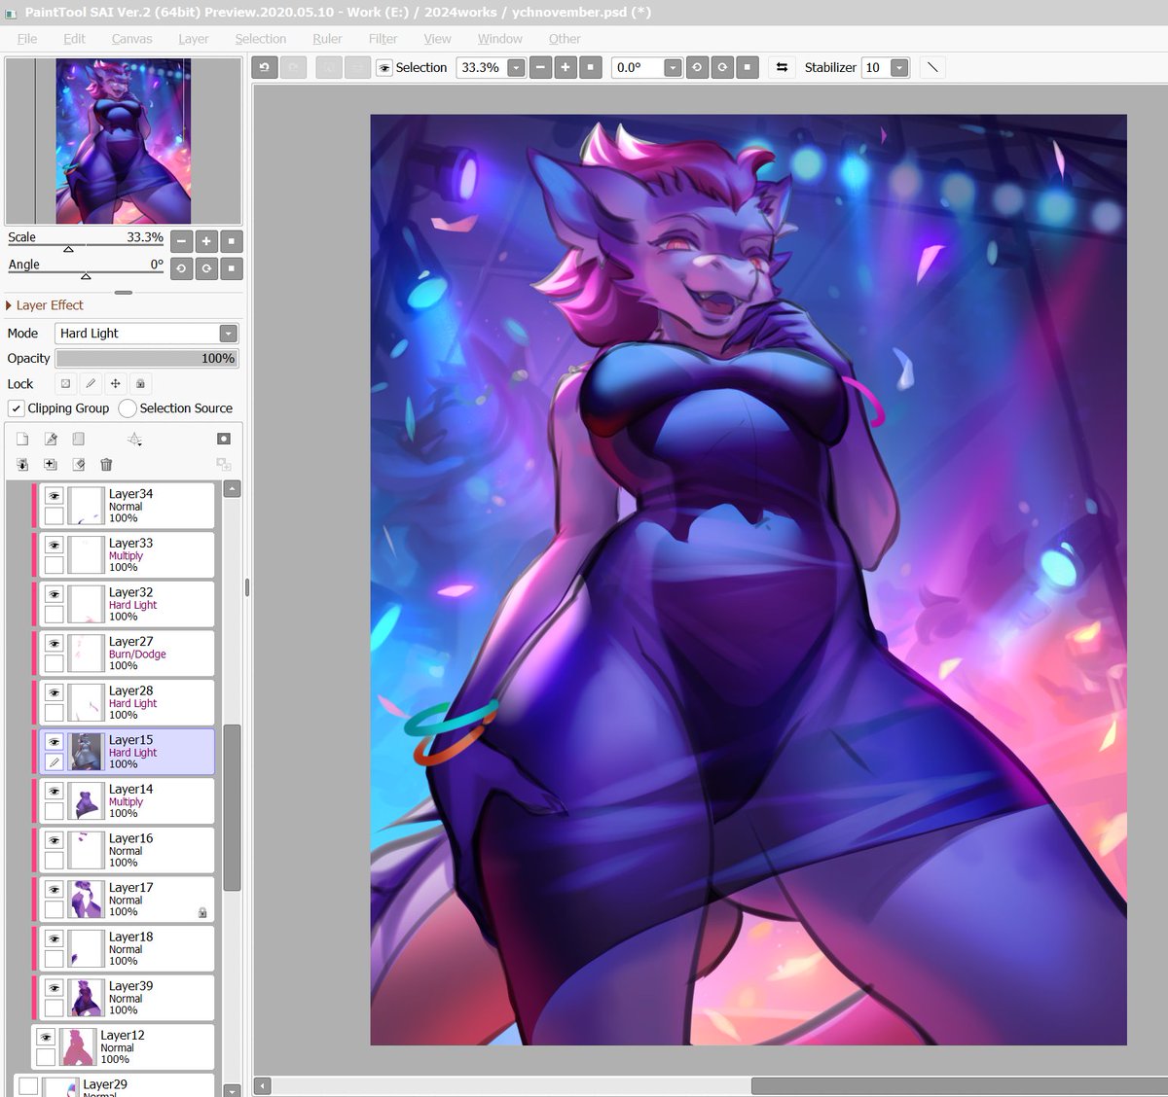This screenshot has height=1097, width=1168.
Task: Rotate canvas clockwise from the top toolbar
Action: [x=722, y=67]
